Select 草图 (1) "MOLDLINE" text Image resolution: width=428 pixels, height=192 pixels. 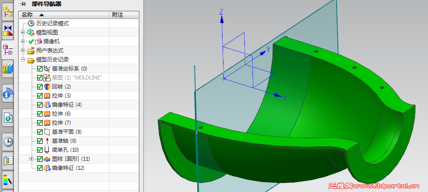tap(77, 78)
